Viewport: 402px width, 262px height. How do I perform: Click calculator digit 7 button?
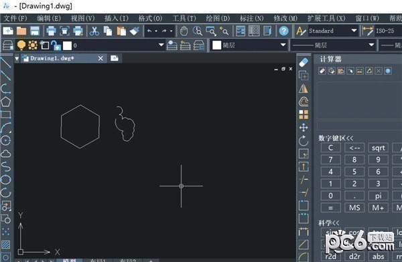(331, 160)
